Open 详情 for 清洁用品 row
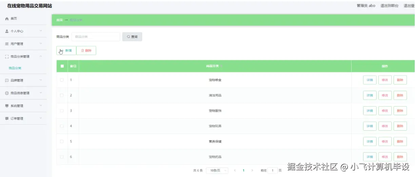 (370, 95)
